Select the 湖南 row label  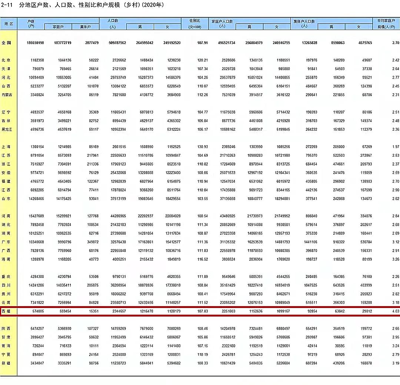tap(6, 234)
